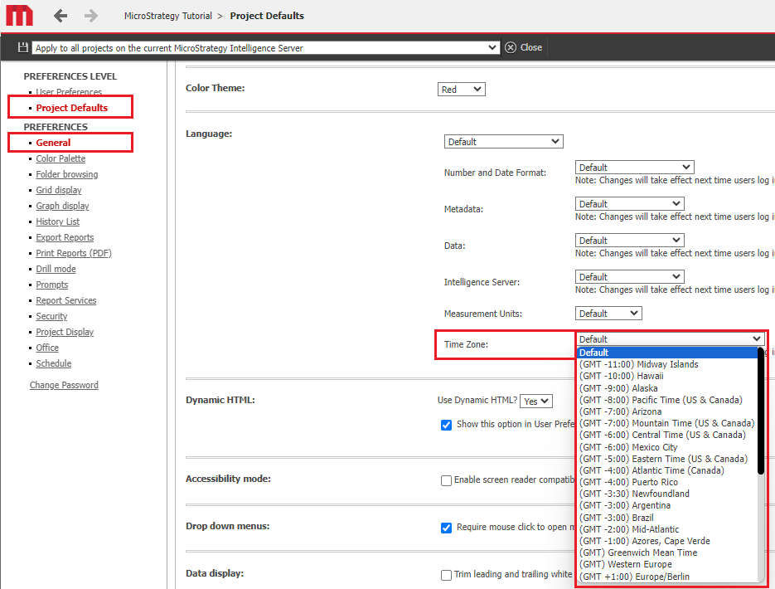Image resolution: width=775 pixels, height=589 pixels.
Task: Click the Close button in toolbar
Action: tap(524, 47)
